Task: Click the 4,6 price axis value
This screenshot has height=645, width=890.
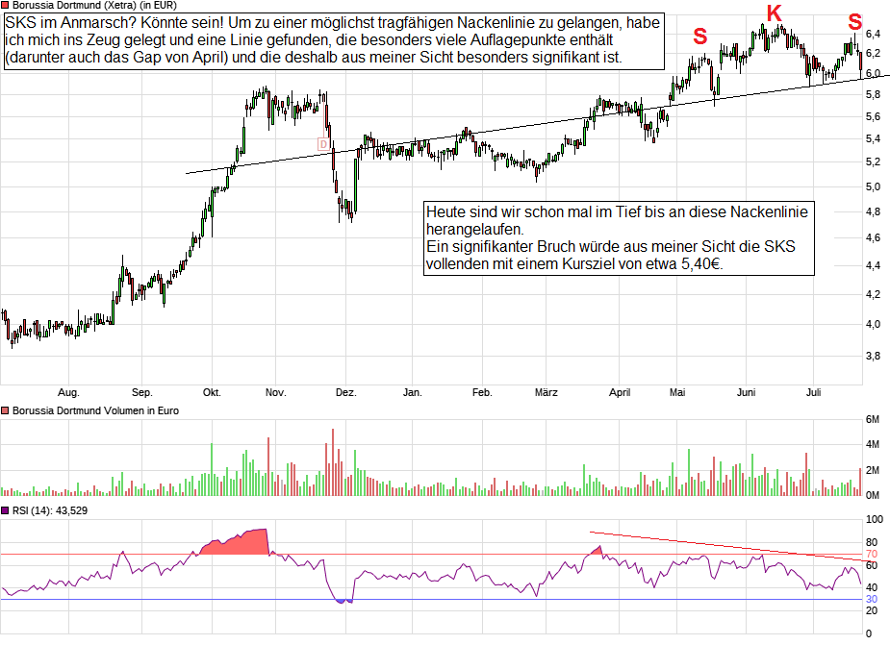Action: click(x=873, y=237)
